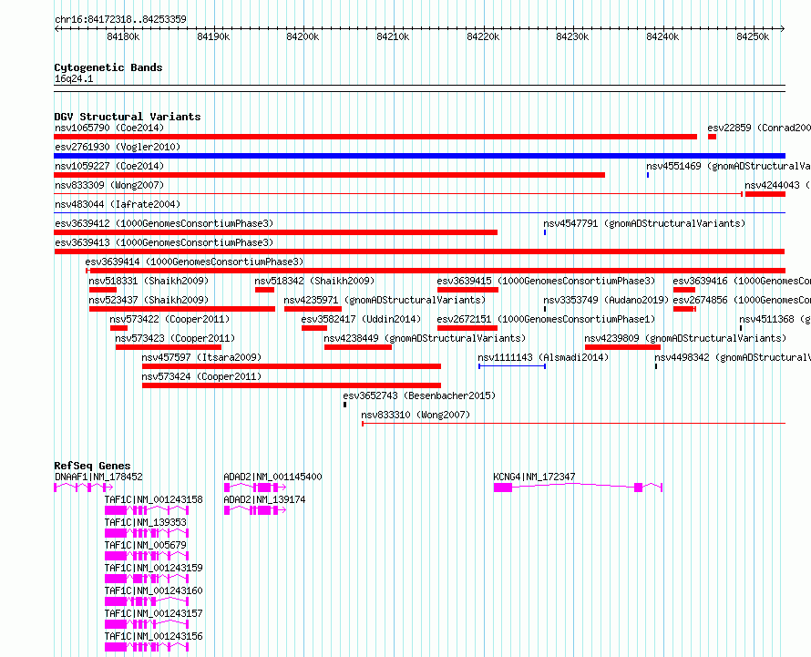The image size is (811, 657).
Task: Click nsv457597 (Itsara2009) label
Action: 201,357
